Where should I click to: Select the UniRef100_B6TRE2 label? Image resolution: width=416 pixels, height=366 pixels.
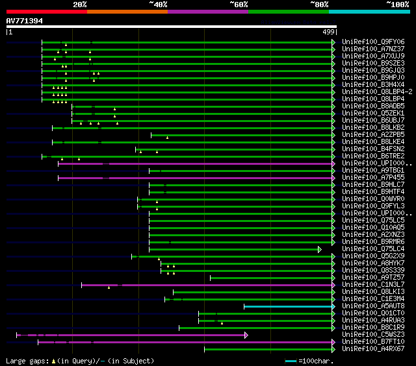coord(373,156)
